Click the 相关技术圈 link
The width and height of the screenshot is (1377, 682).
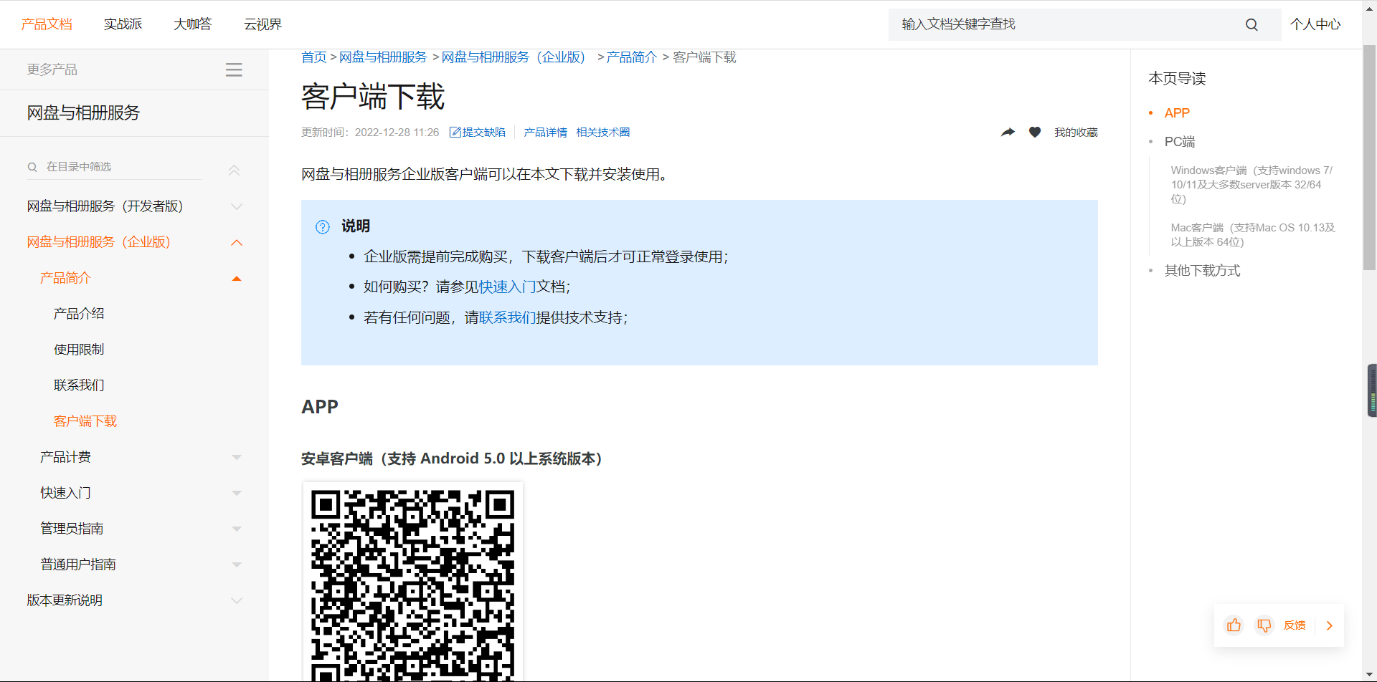(x=602, y=133)
